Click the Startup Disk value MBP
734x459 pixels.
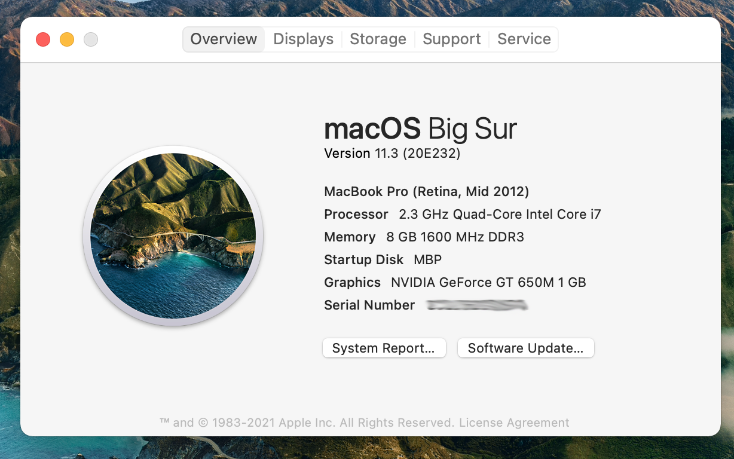coord(428,260)
